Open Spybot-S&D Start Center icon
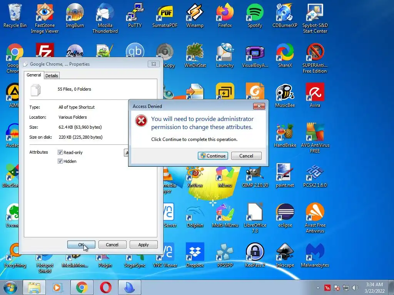394x295 pixels. [x=315, y=18]
